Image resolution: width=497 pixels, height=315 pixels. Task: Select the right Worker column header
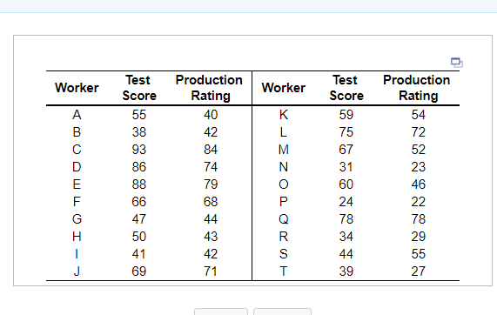point(284,88)
